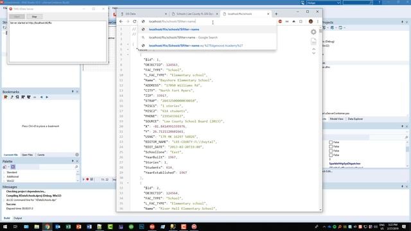This screenshot has height=231, width=411.
Task: Open the Build tab in Messages
Action: [7, 218]
